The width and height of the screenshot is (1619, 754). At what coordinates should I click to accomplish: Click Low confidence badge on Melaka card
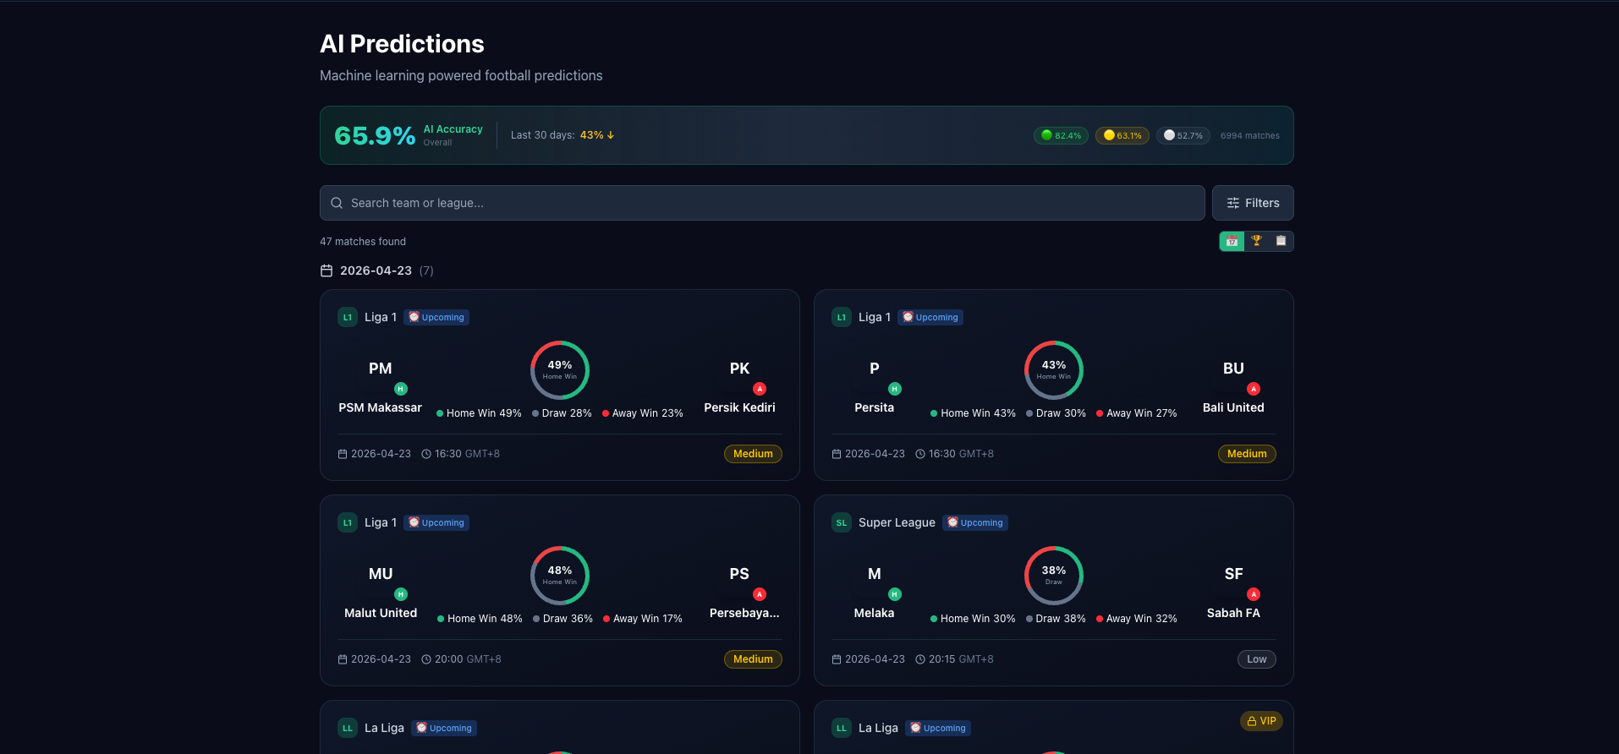pyautogui.click(x=1257, y=659)
